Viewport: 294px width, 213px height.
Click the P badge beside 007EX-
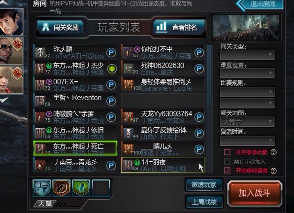[111, 85]
